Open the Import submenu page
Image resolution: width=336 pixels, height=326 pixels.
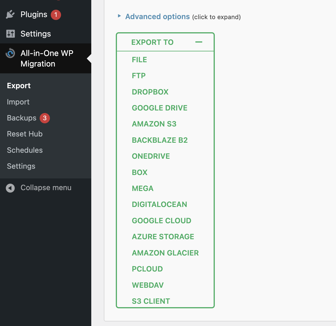tap(18, 102)
